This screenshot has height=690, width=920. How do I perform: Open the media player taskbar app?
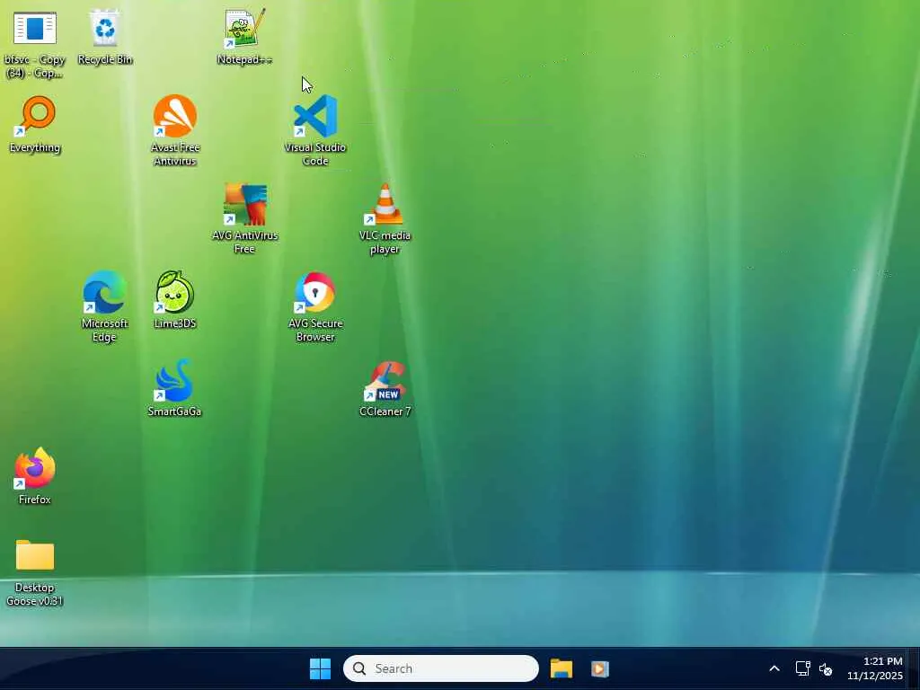pyautogui.click(x=599, y=668)
